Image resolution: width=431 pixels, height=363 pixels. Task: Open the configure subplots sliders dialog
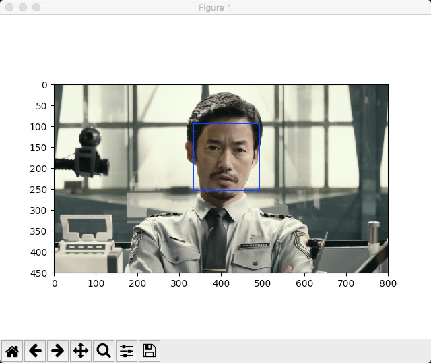[127, 351]
